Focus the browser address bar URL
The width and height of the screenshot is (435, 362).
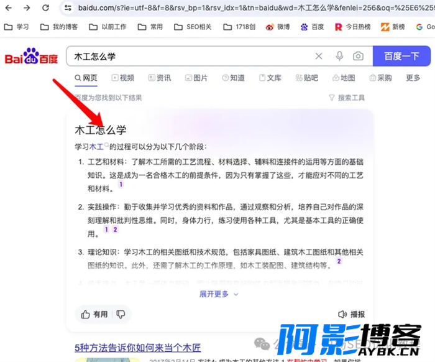point(255,7)
